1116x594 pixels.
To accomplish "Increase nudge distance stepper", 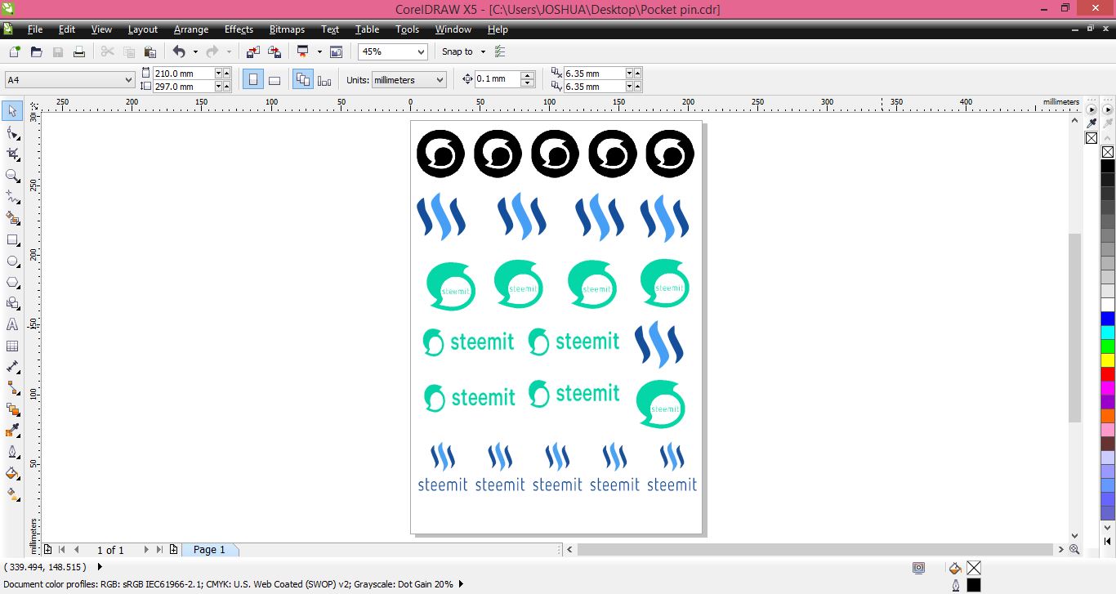I will (528, 75).
